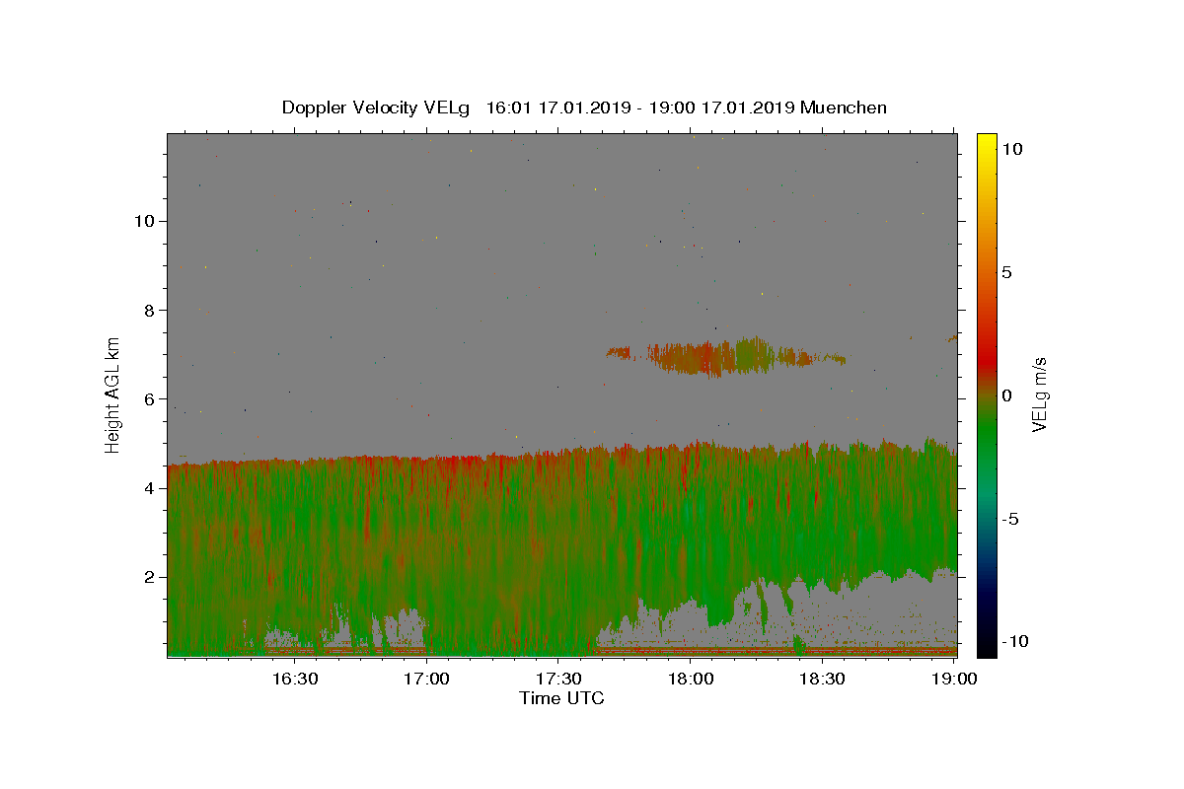Click height axis label '8'
This screenshot has width=1184, height=789.
tap(148, 310)
